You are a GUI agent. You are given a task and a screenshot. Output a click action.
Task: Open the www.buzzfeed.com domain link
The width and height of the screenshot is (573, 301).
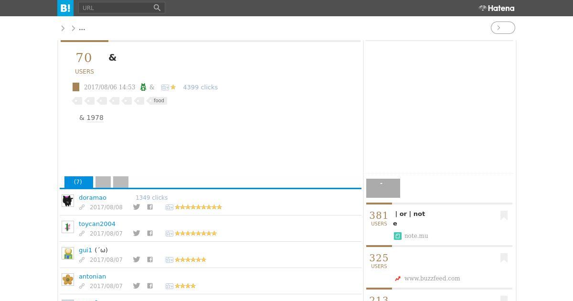pyautogui.click(x=432, y=279)
